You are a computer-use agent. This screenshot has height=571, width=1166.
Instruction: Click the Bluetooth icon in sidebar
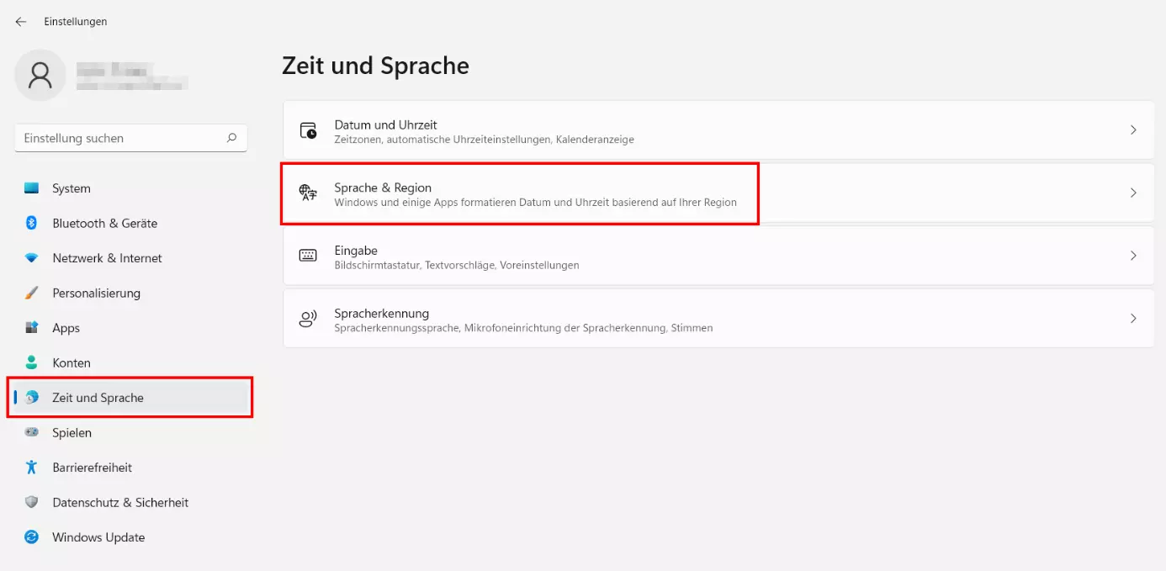[32, 223]
